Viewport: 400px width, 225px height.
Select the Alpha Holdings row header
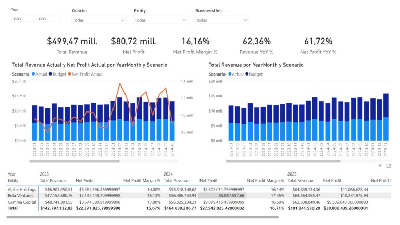tap(22, 189)
